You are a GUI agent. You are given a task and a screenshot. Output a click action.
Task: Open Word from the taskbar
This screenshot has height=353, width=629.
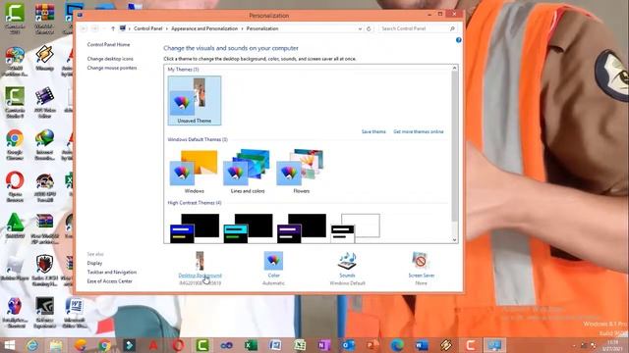click(x=422, y=345)
